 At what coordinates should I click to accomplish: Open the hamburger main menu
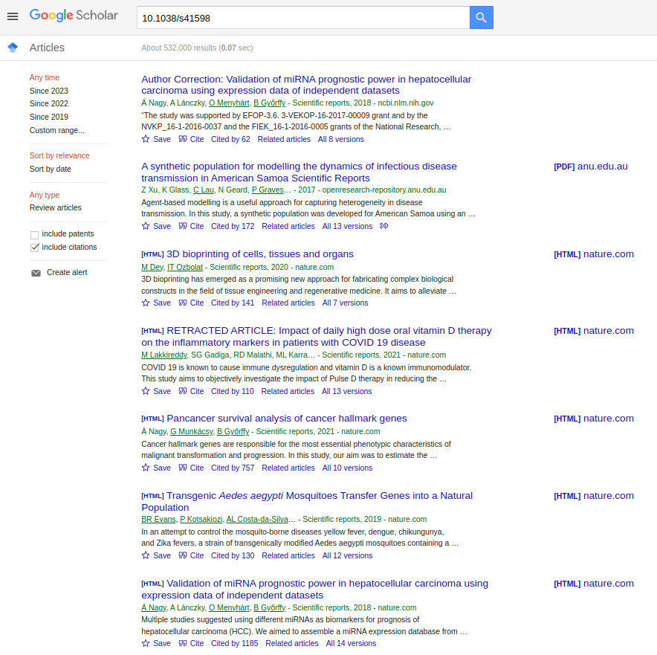tap(13, 16)
